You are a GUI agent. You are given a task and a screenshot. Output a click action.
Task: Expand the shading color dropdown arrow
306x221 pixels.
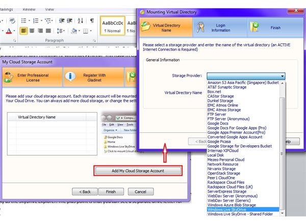(x=79, y=31)
